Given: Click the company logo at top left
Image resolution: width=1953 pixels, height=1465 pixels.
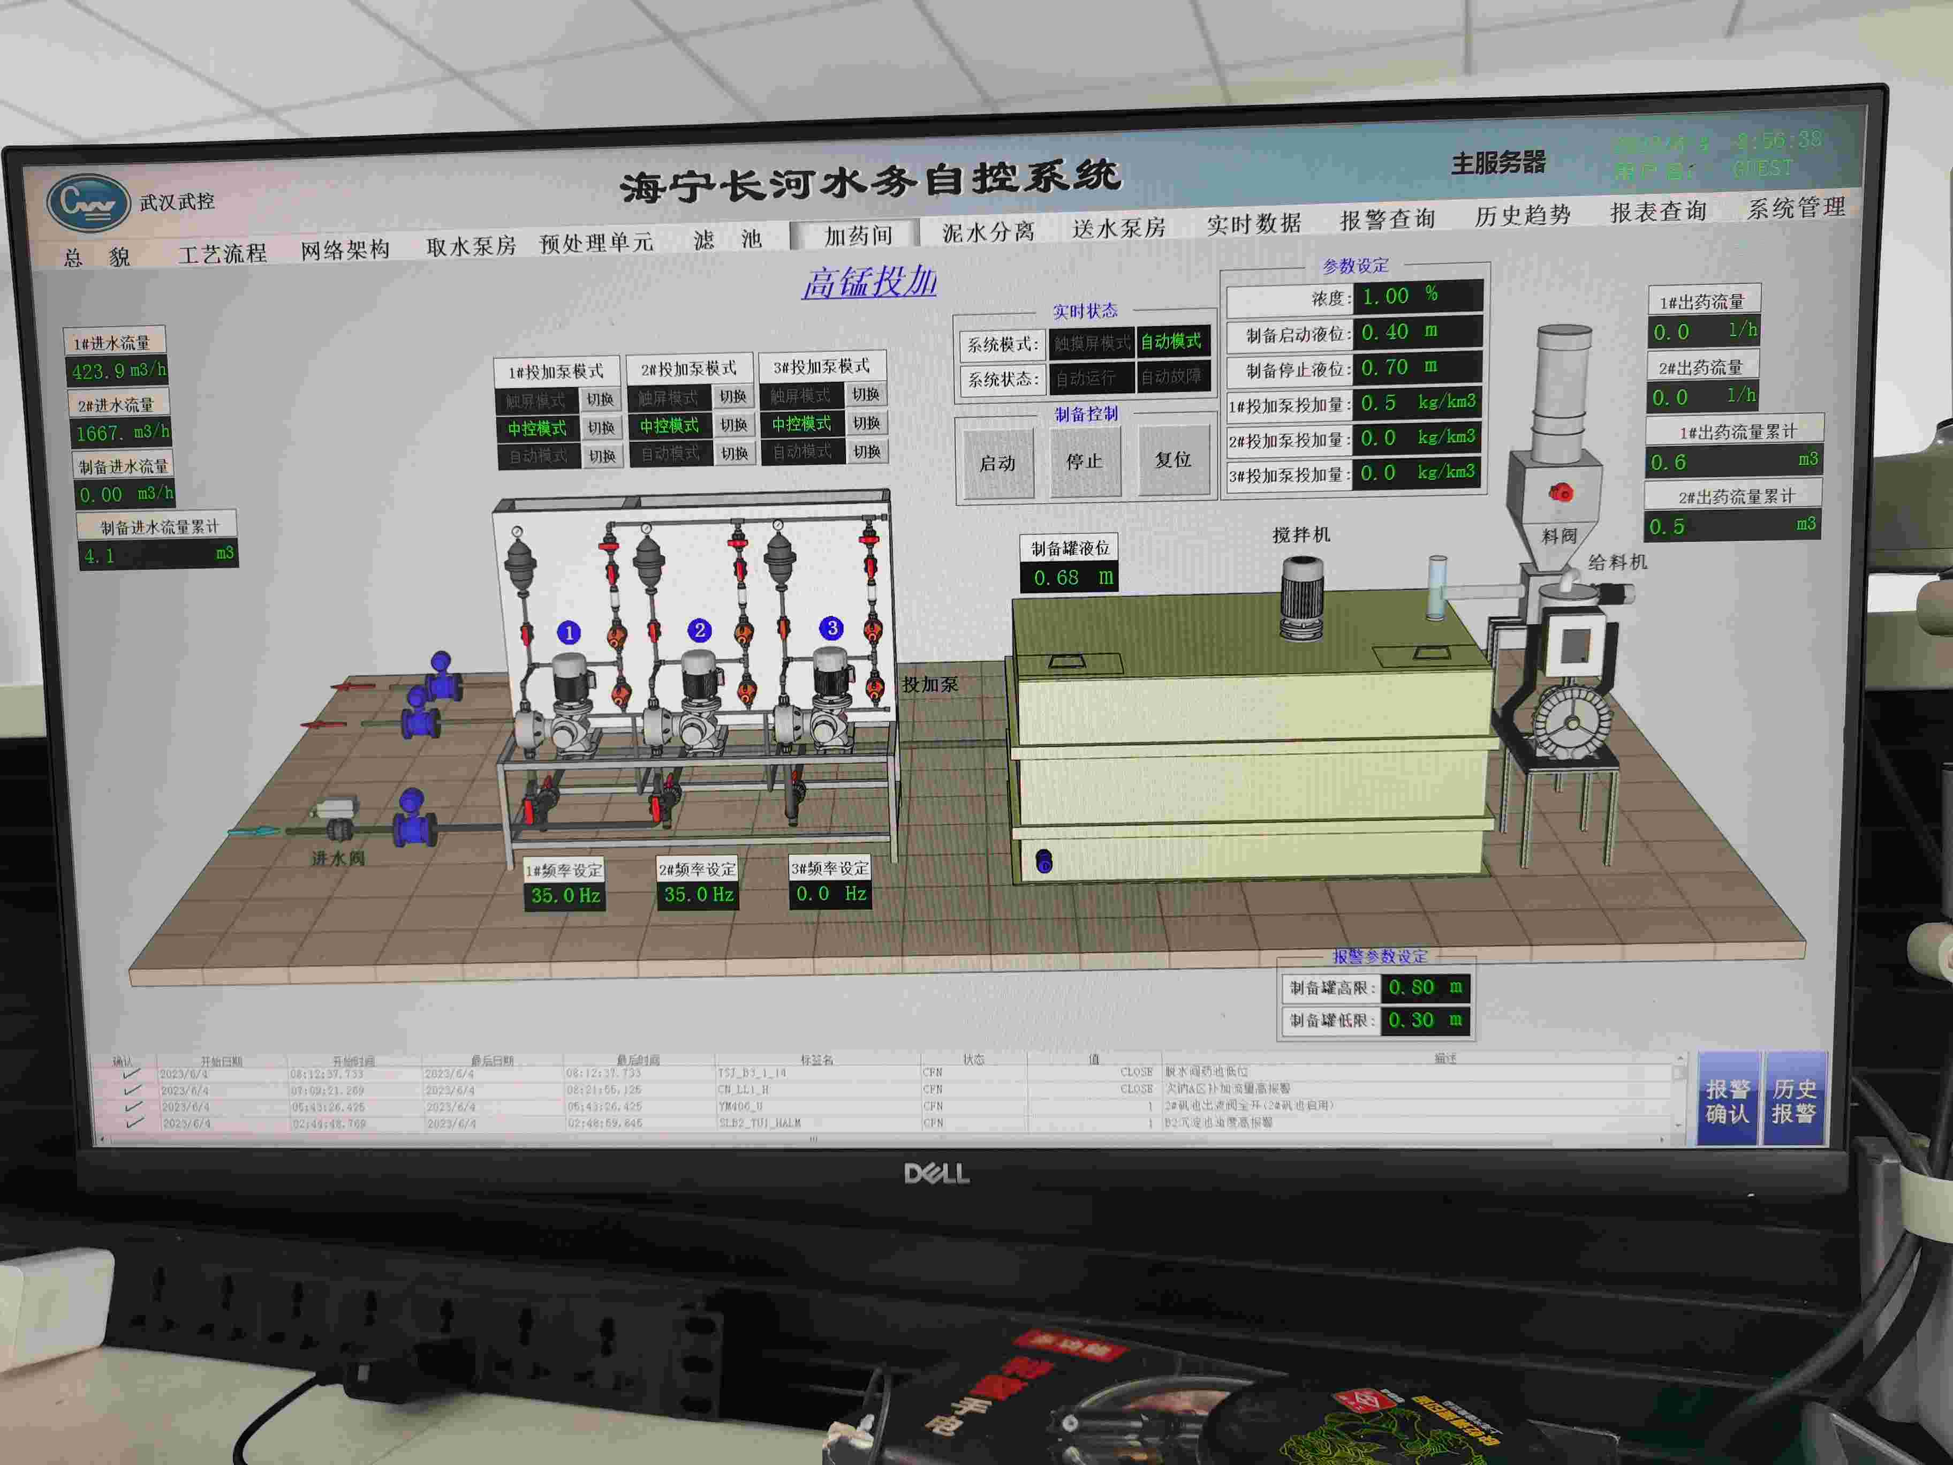Looking at the screenshot, I should pyautogui.click(x=87, y=203).
